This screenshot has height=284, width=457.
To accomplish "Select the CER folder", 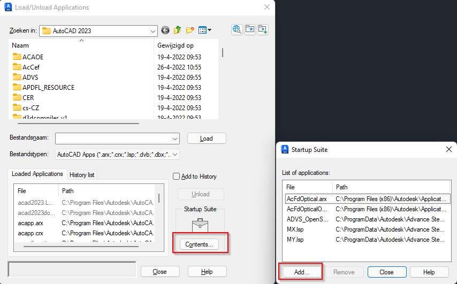I will tap(24, 97).
